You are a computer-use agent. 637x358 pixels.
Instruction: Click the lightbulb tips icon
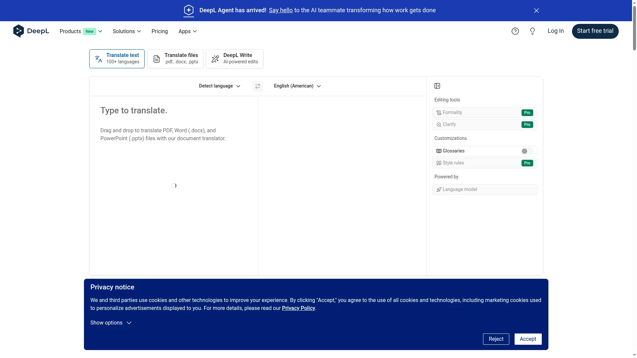532,31
